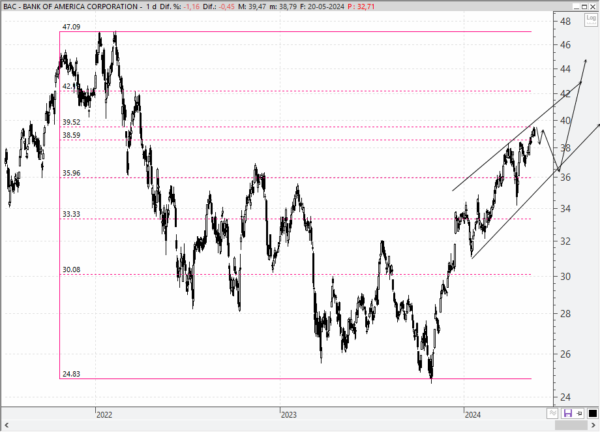Image resolution: width=600 pixels, height=432 pixels.
Task: Click the double chevron expand icon
Action: [x=552, y=413]
